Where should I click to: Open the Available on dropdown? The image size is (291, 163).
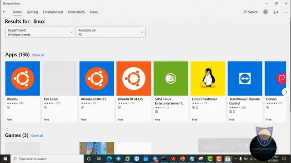pos(110,32)
